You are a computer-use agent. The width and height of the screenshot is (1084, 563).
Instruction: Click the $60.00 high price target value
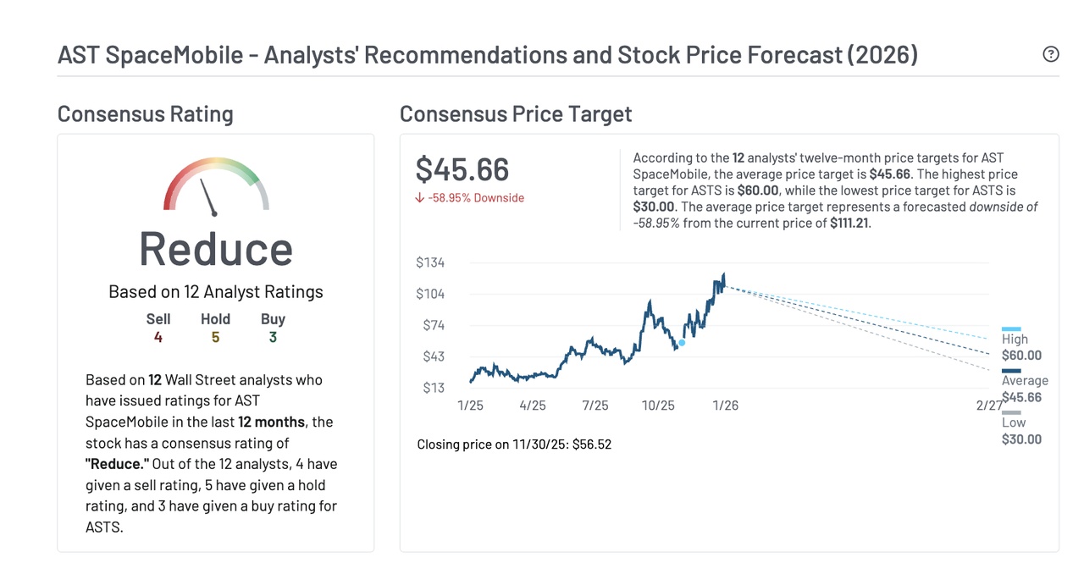pyautogui.click(x=1021, y=356)
